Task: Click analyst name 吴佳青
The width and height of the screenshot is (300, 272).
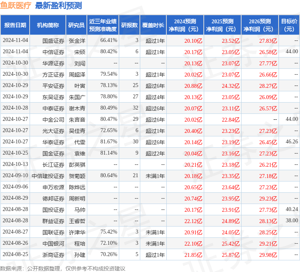Action: tap(77, 131)
